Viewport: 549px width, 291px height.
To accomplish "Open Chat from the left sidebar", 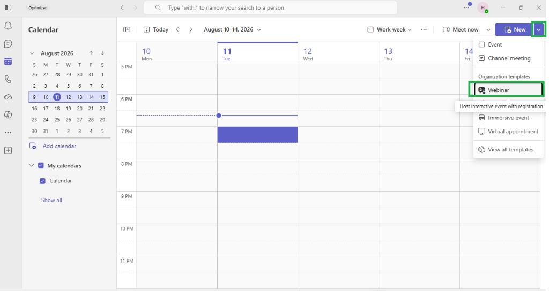I will coord(8,44).
